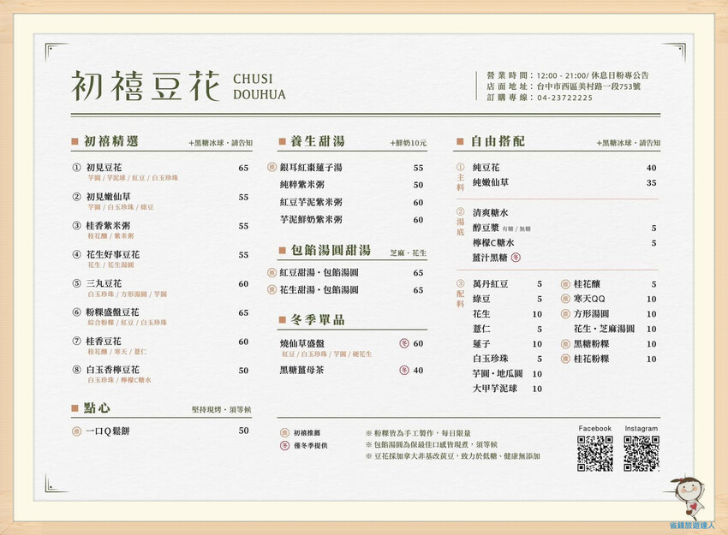Viewport: 728px width, 535px height.
Task: Click the 芋泥鮮奶紫米粥 item name
Action: [311, 220]
